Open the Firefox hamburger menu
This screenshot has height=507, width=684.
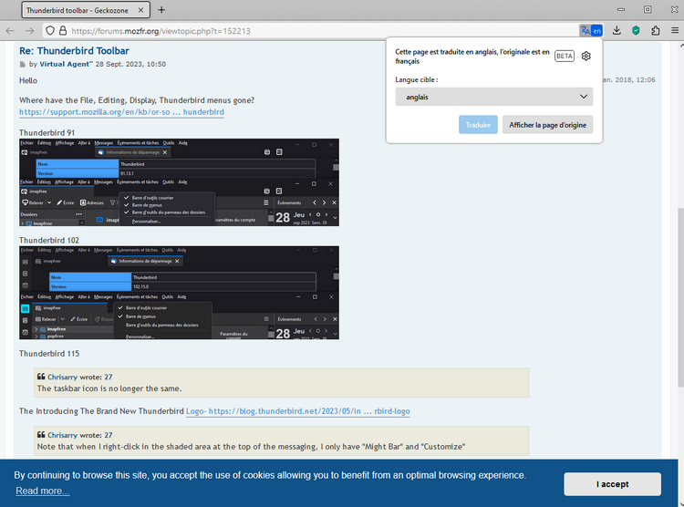click(x=674, y=30)
